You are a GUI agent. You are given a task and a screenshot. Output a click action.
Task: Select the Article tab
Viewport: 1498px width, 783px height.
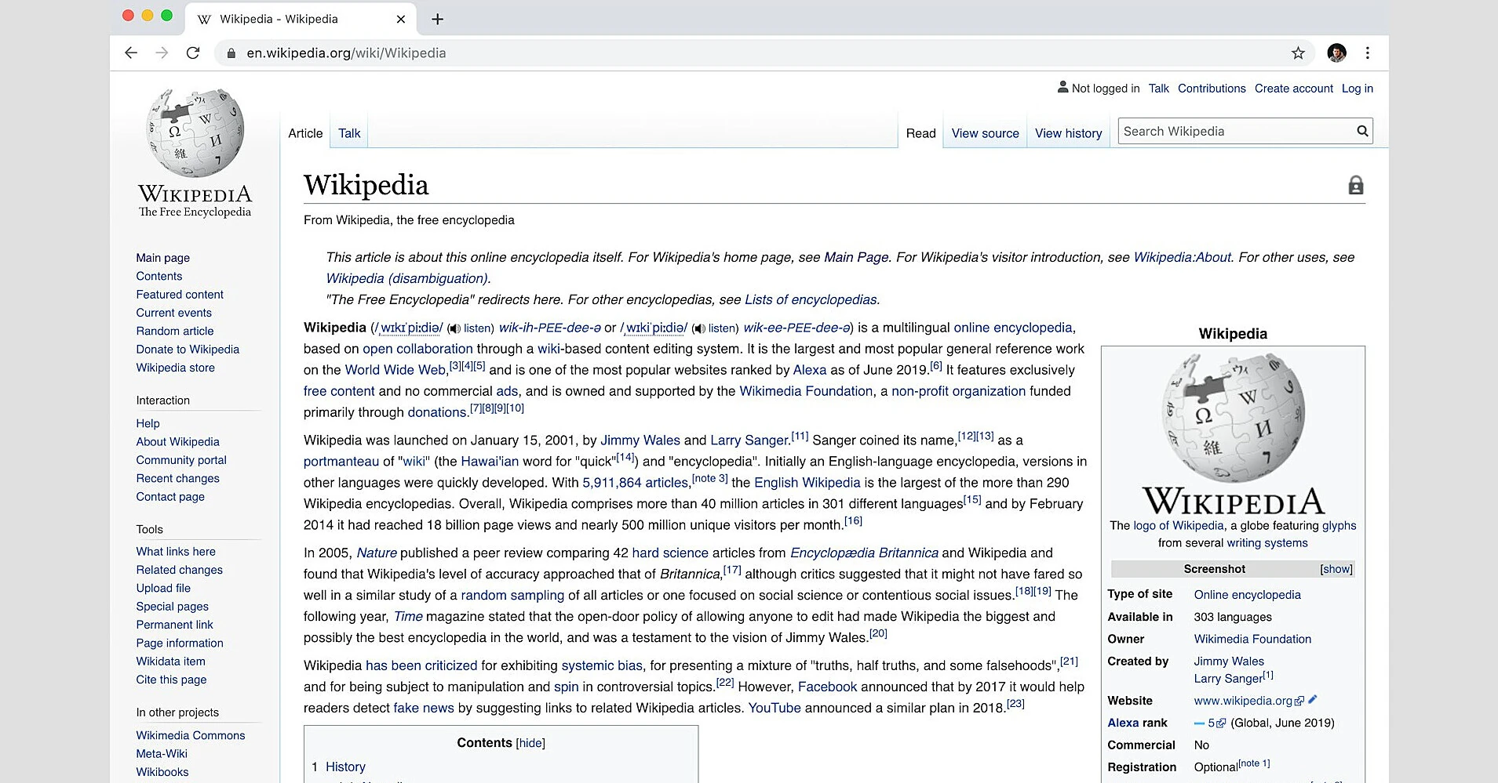pos(305,133)
